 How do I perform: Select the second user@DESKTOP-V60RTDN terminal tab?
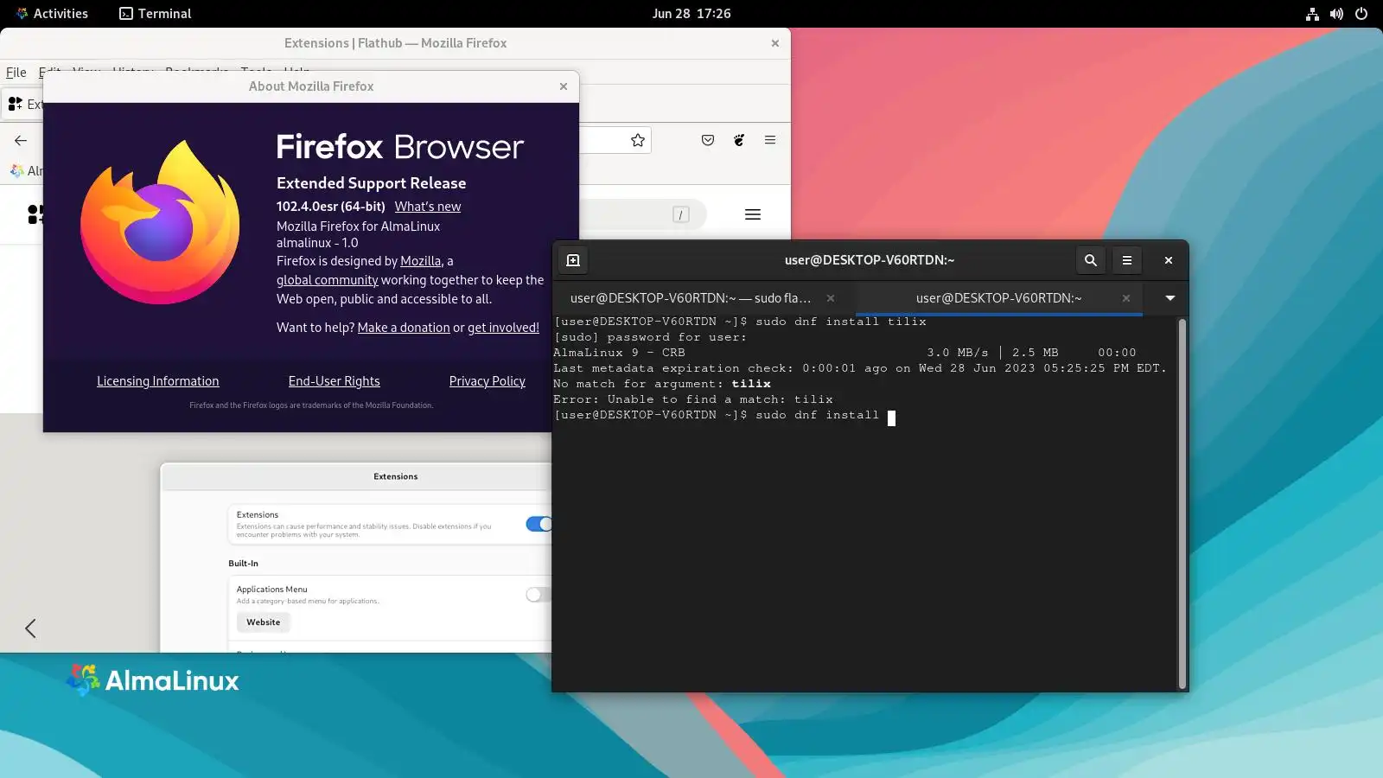998,298
